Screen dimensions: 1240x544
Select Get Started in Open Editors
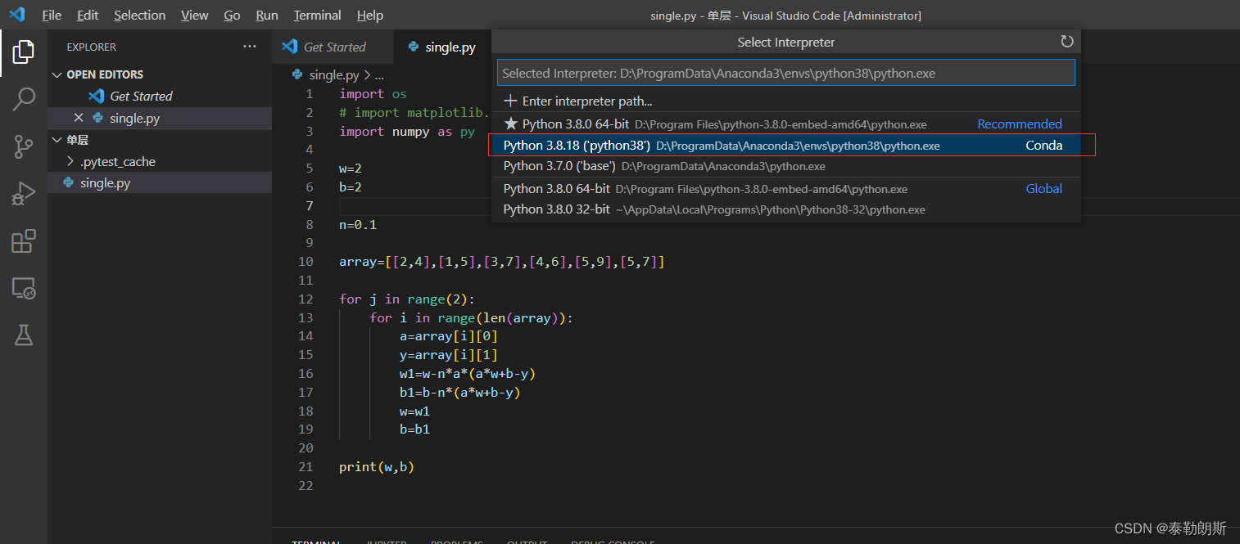pyautogui.click(x=160, y=97)
